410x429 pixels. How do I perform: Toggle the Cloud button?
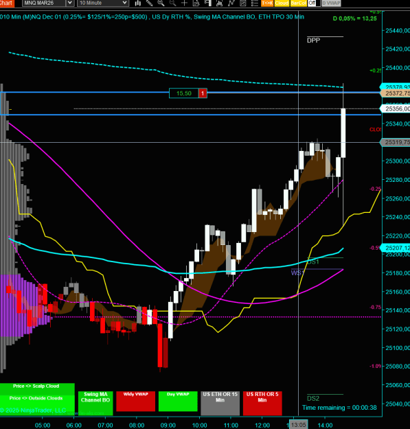[x=282, y=3]
